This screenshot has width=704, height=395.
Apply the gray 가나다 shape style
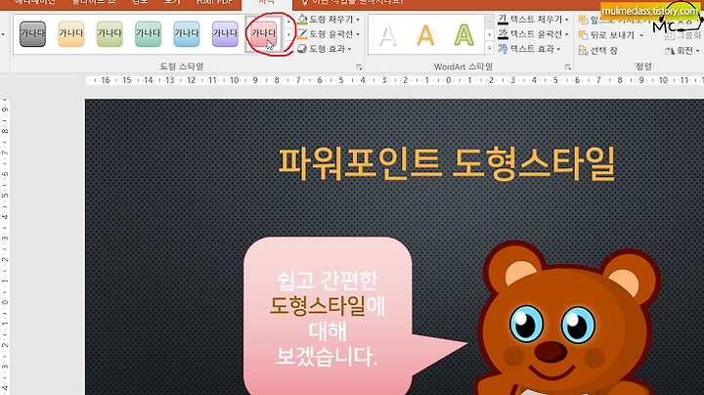tap(32, 33)
